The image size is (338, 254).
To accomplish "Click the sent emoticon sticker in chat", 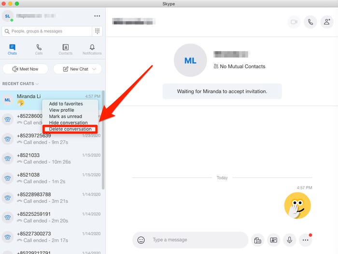I will point(297,206).
